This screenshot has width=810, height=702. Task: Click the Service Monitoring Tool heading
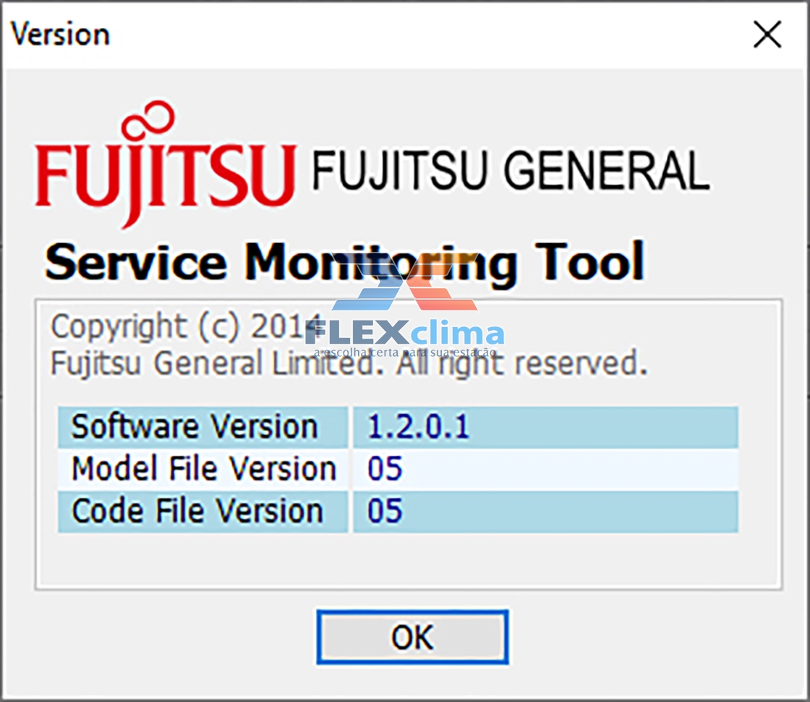click(344, 263)
